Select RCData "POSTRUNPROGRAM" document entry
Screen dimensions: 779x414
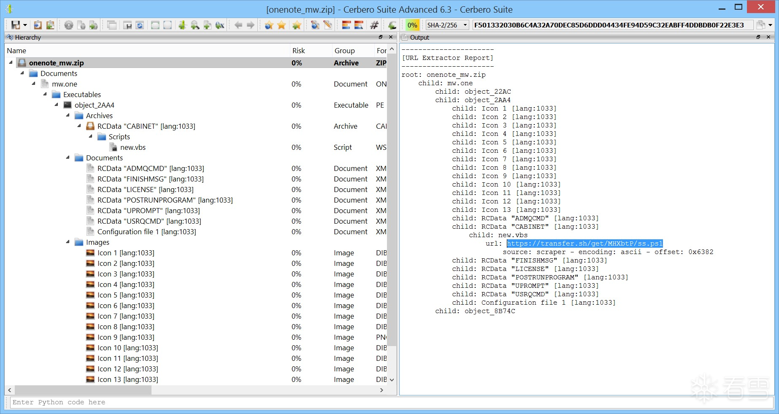point(165,200)
